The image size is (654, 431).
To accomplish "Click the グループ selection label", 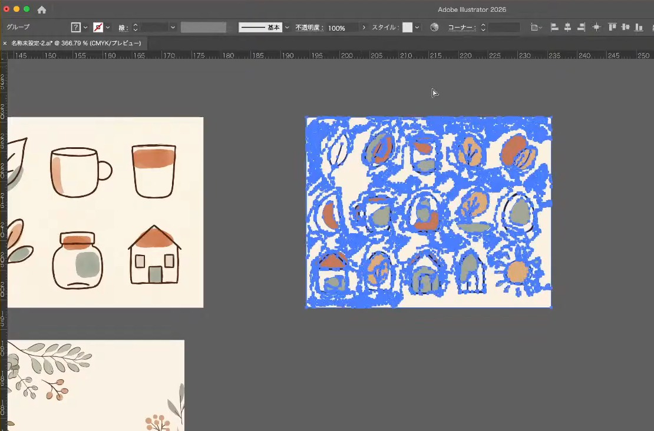I will click(18, 27).
